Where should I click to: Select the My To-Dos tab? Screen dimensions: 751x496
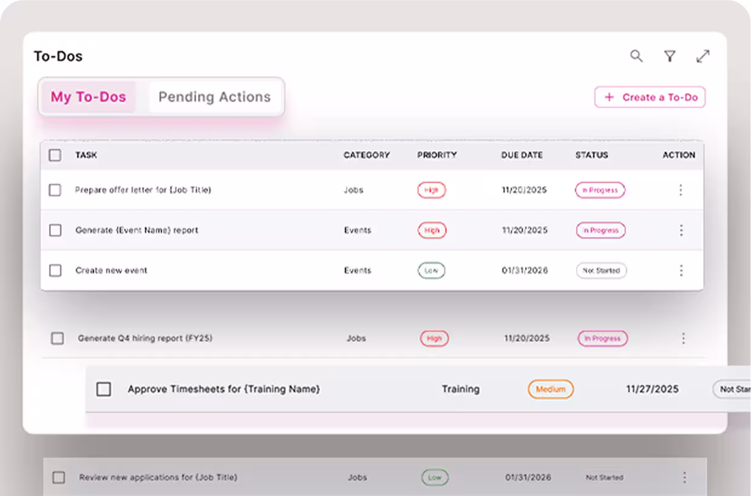click(x=88, y=97)
